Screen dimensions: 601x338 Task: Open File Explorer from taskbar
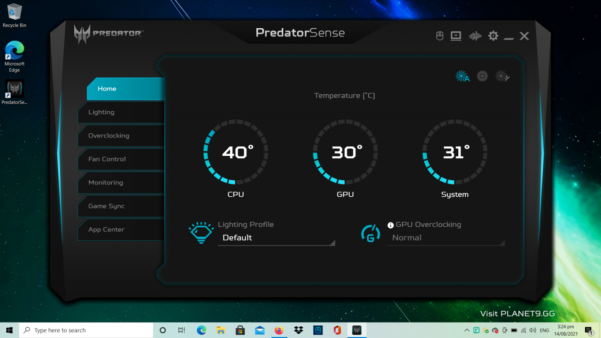221,330
